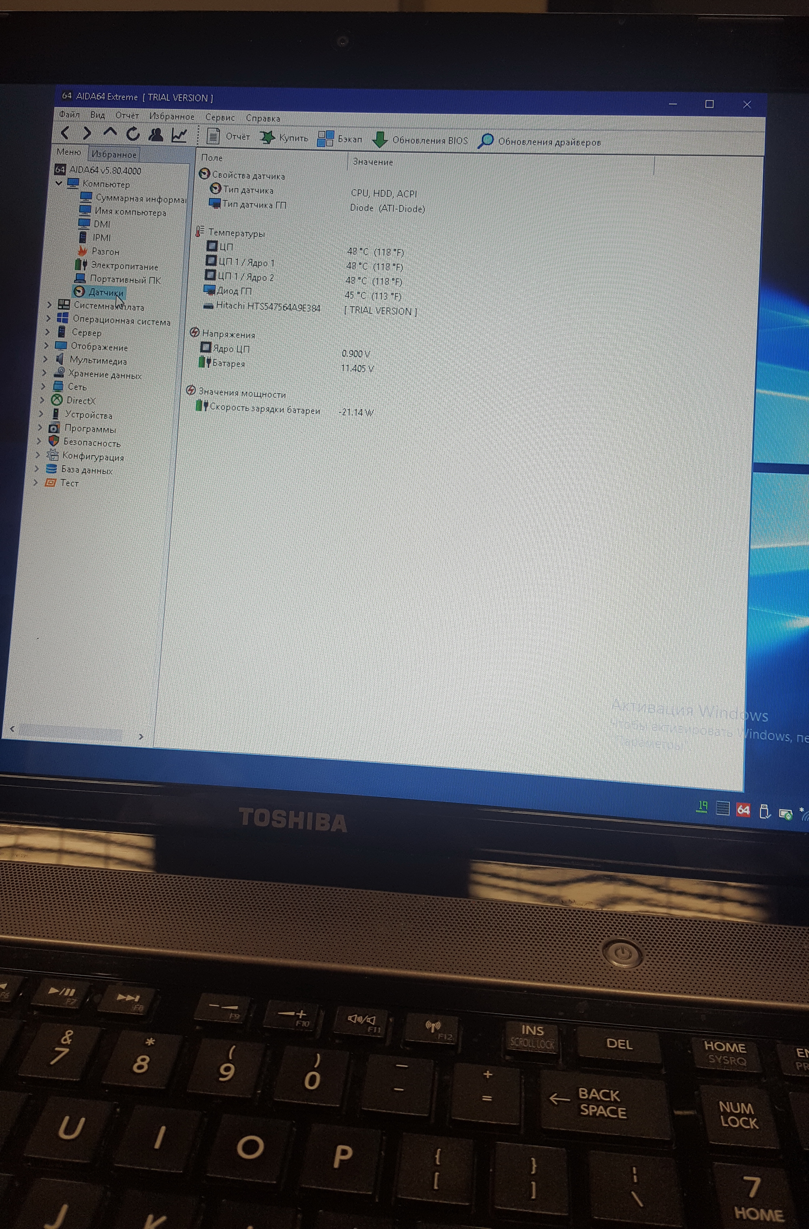Expand the Отображение node
The width and height of the screenshot is (809, 1229).
47,345
